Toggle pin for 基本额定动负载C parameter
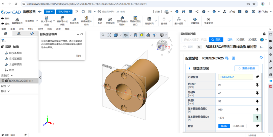Viewport: 273px width, 137px height. click(257, 109)
